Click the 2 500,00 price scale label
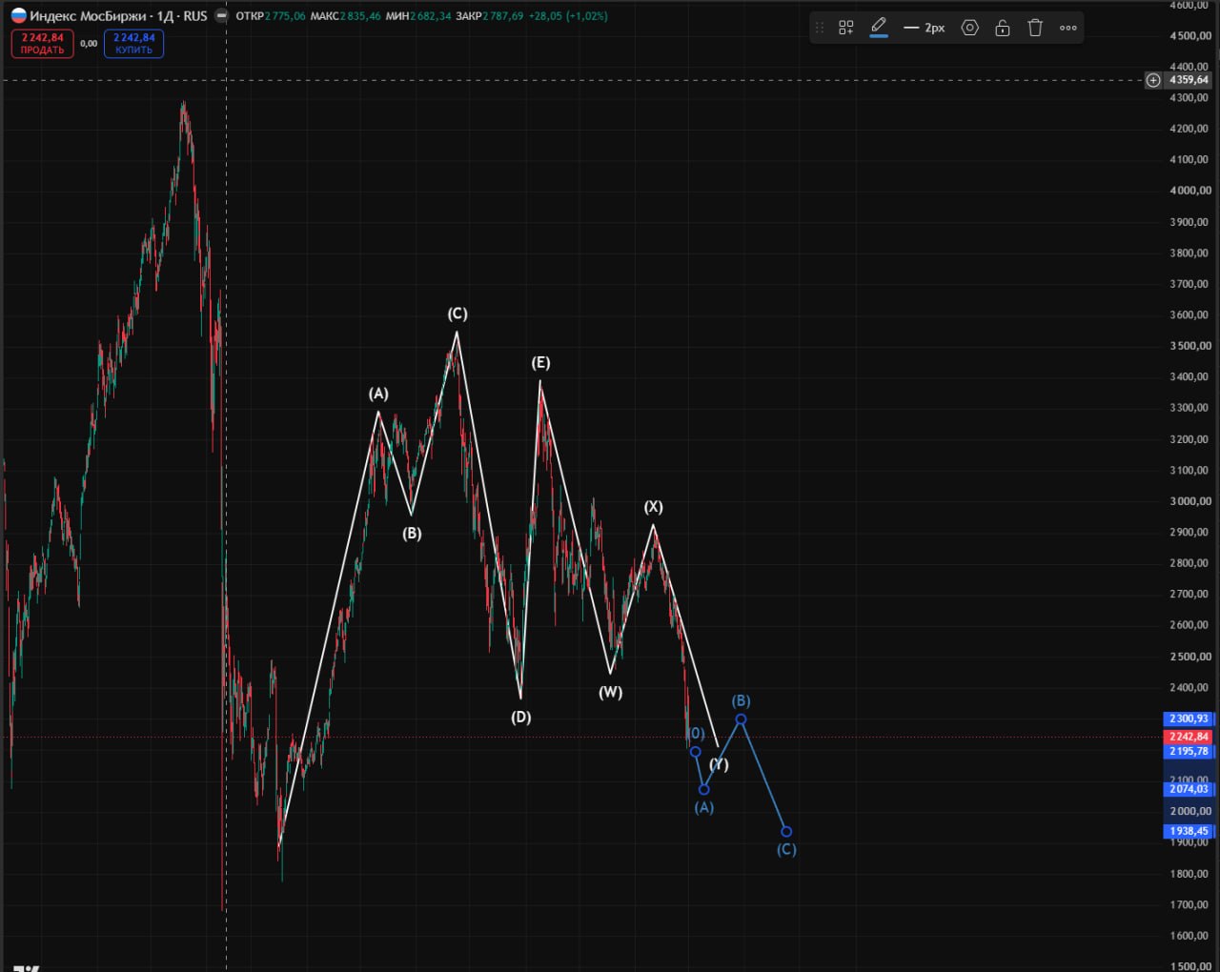 [1189, 657]
